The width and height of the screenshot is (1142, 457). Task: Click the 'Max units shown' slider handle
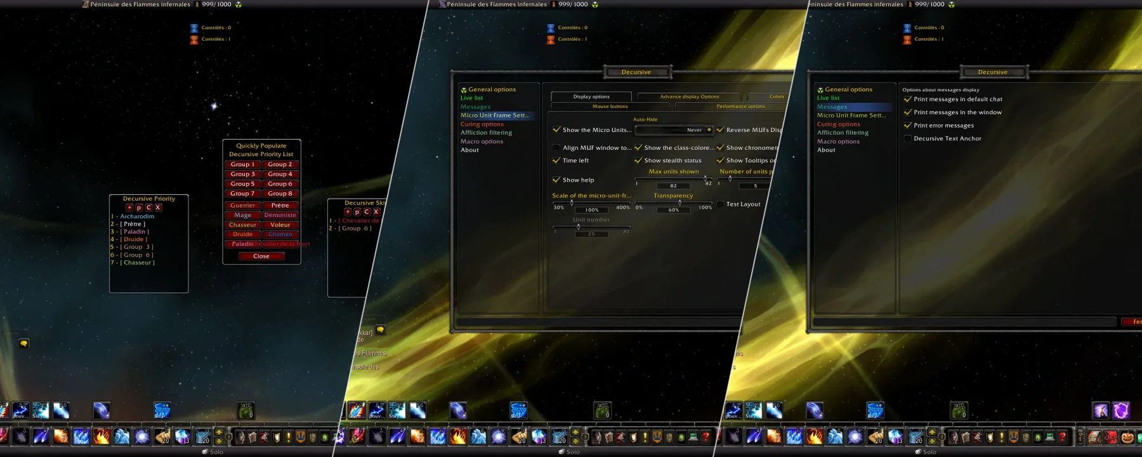705,178
